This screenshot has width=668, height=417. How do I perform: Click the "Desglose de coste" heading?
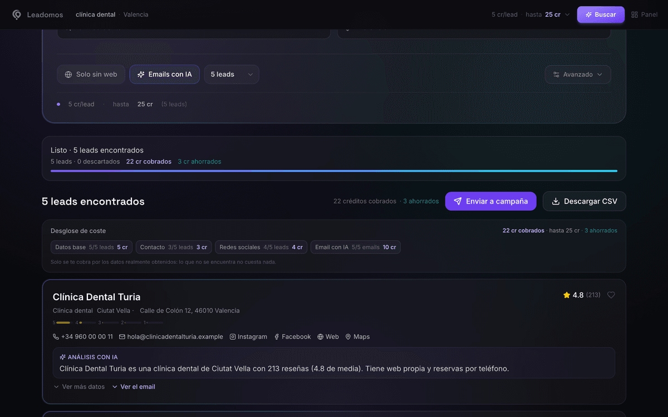pos(78,231)
